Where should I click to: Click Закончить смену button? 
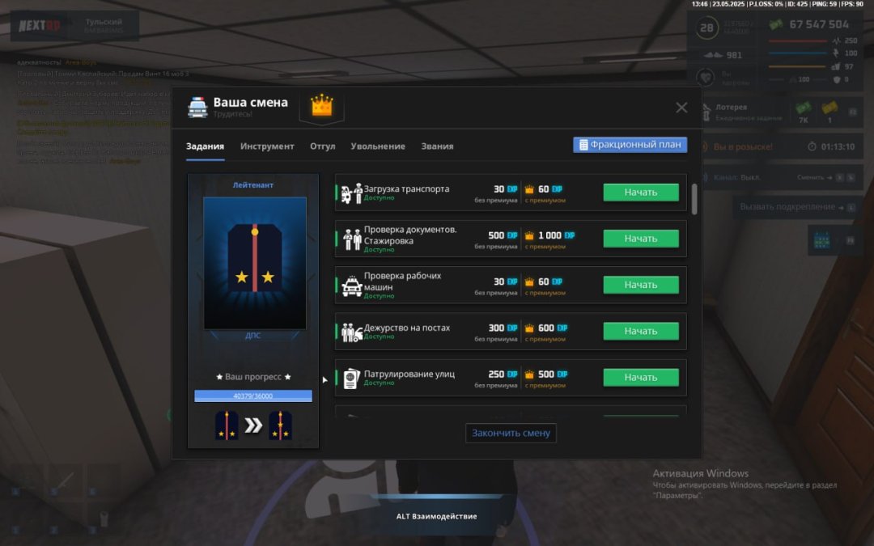511,433
